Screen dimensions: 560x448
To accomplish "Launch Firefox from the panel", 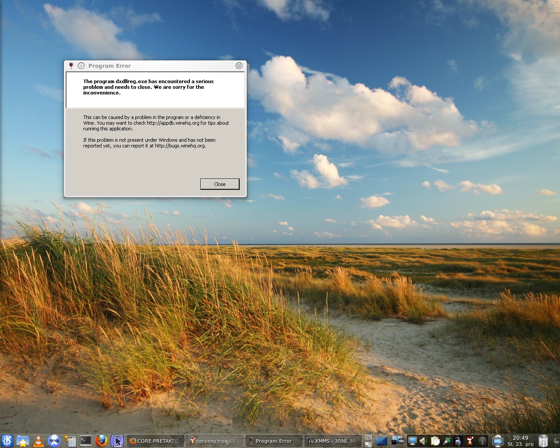I will 101,441.
